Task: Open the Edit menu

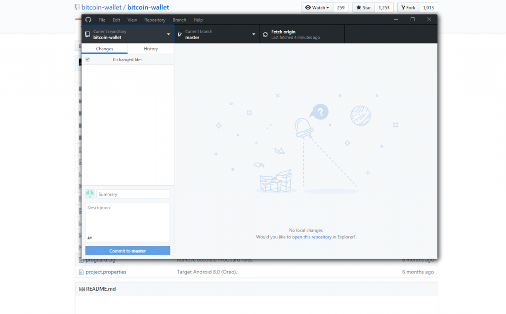Action: tap(117, 20)
